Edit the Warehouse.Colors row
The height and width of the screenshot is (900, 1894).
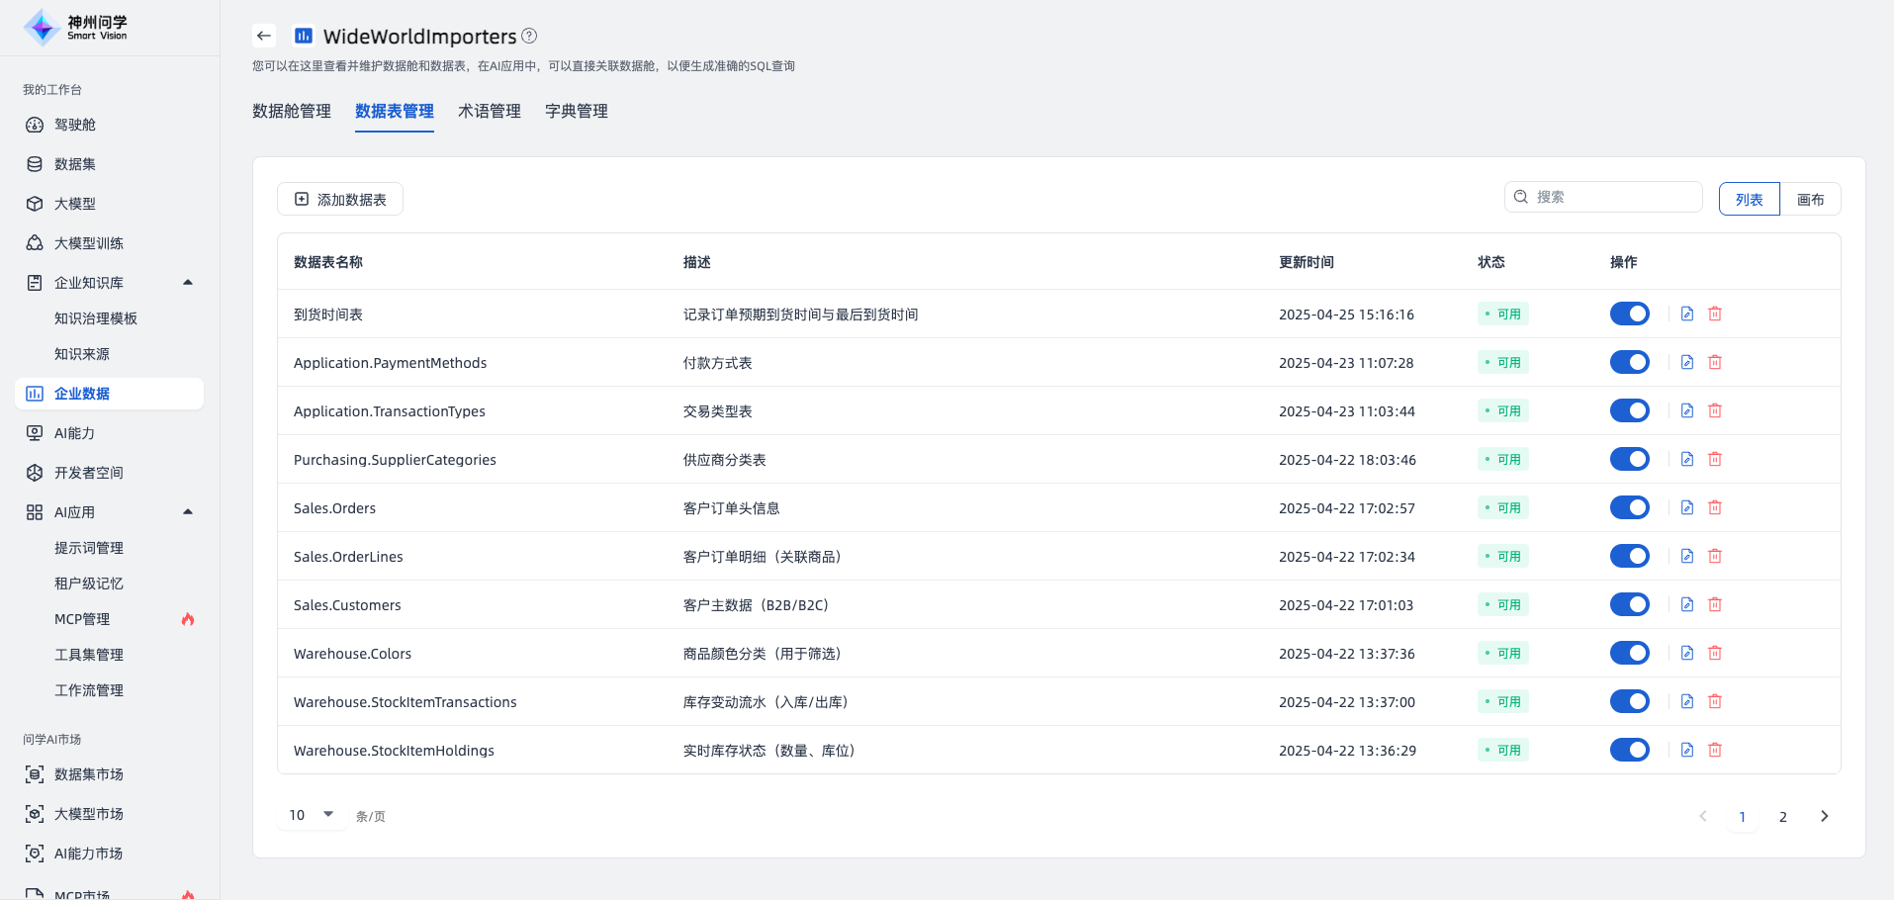click(1687, 653)
